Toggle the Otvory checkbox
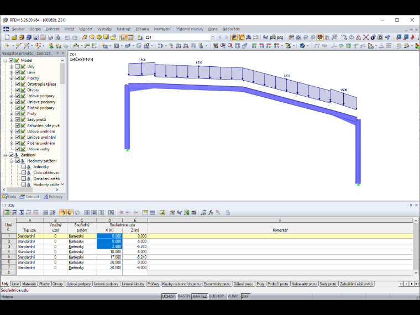 click(x=18, y=90)
